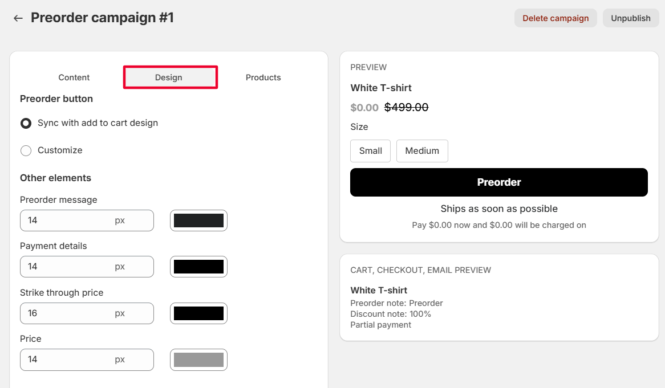The image size is (665, 388).
Task: Open the Preorder message color swatch
Action: coord(198,220)
